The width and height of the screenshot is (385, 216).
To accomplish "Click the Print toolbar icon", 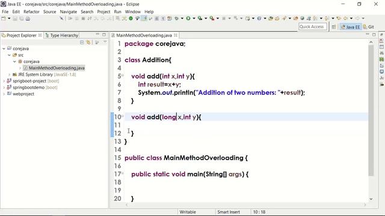I will (x=28, y=19).
